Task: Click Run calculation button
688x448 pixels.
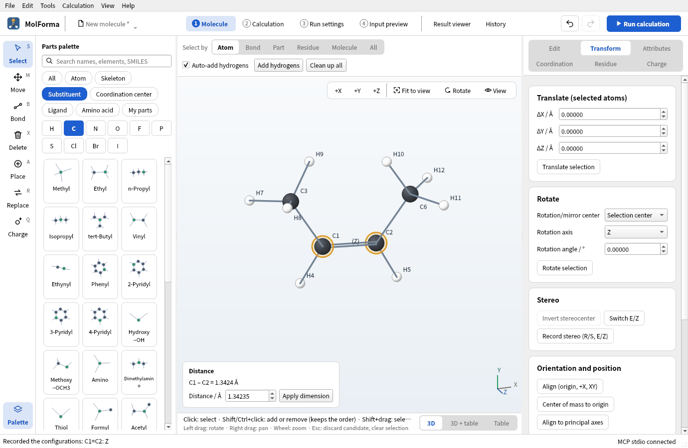Action: 644,23
